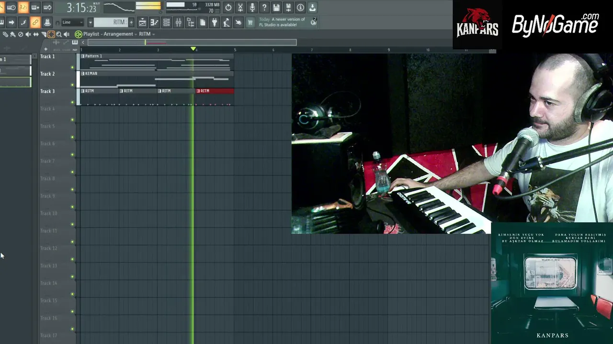
Task: Toggle the 3 2 1 countdown before recording
Action: pyautogui.click(x=23, y=8)
